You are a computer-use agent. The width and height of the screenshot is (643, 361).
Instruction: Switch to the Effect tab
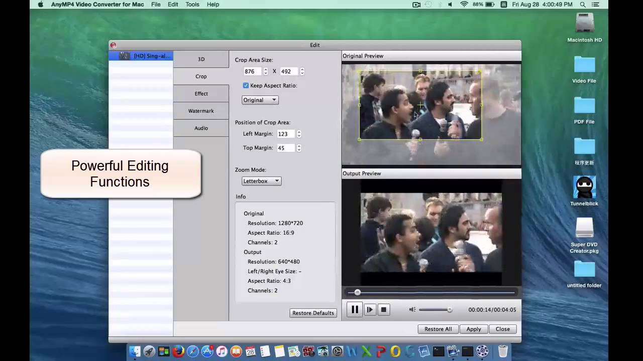click(201, 94)
